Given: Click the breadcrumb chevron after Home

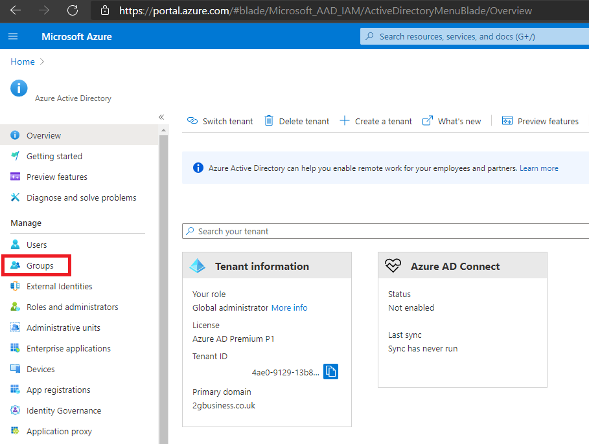Looking at the screenshot, I should 42,61.
